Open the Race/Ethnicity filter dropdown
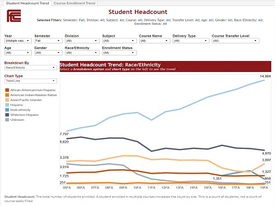Image resolution: width=275 pixels, height=206 pixels. point(82,53)
